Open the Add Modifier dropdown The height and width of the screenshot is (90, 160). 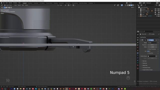point(149,37)
